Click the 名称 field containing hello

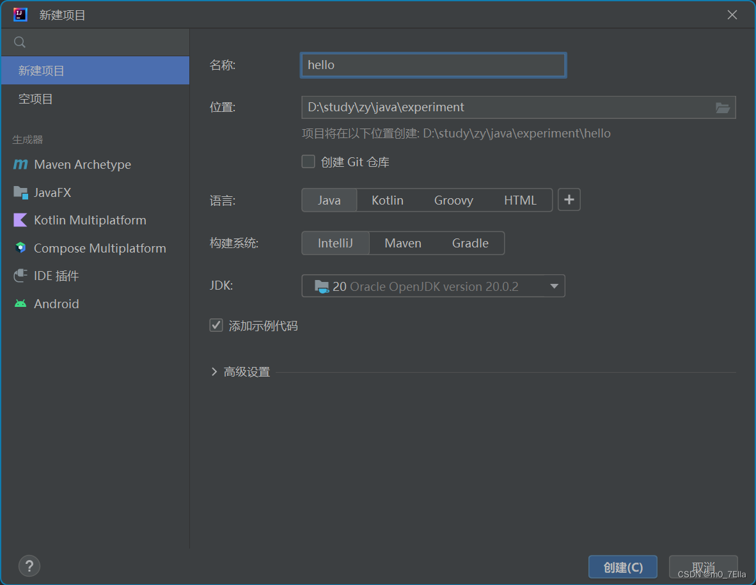pos(433,65)
